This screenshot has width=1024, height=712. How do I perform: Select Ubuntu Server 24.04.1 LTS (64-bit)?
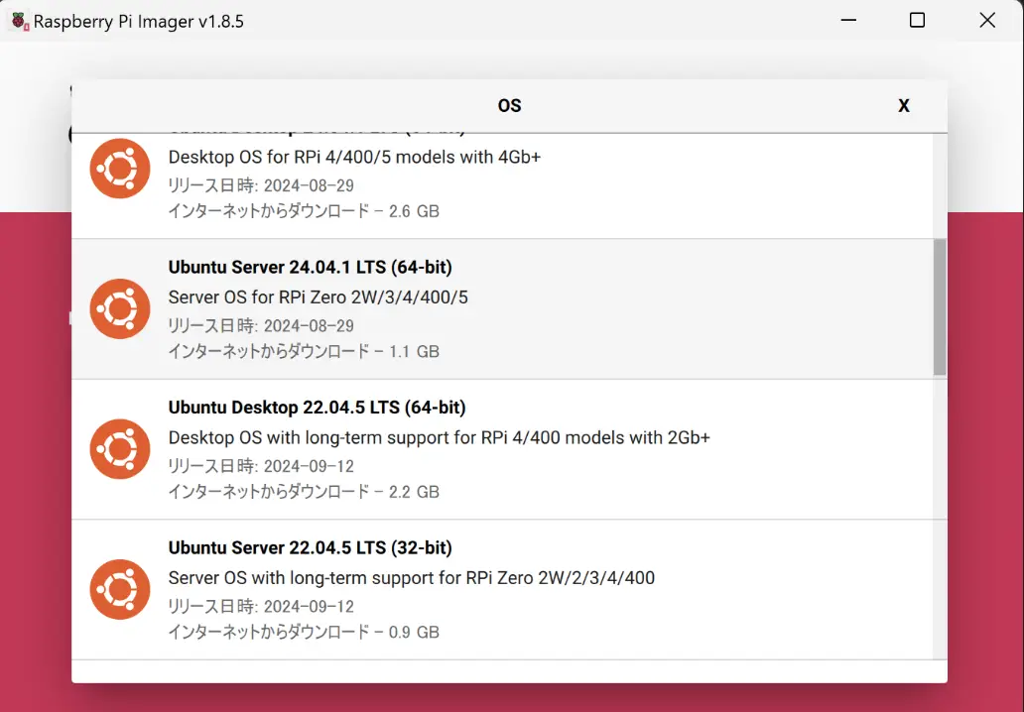click(503, 308)
